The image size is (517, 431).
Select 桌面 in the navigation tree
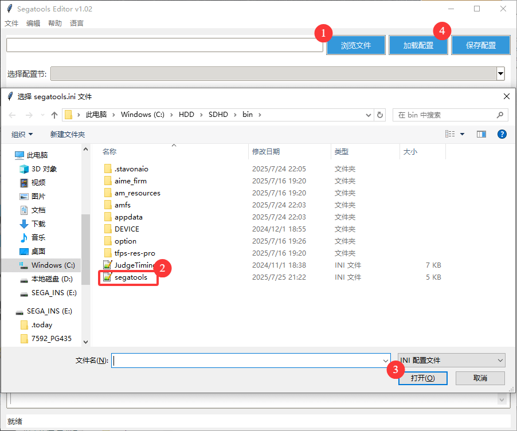pyautogui.click(x=33, y=251)
